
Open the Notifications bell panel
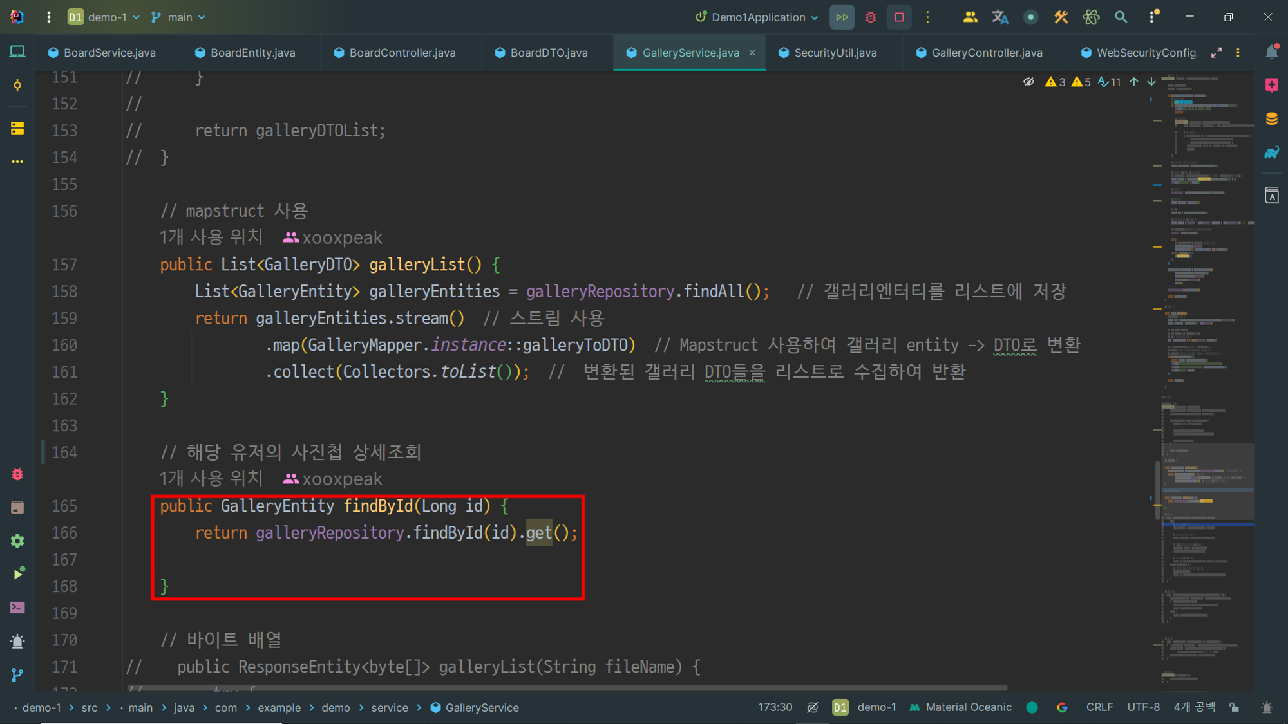[1271, 52]
